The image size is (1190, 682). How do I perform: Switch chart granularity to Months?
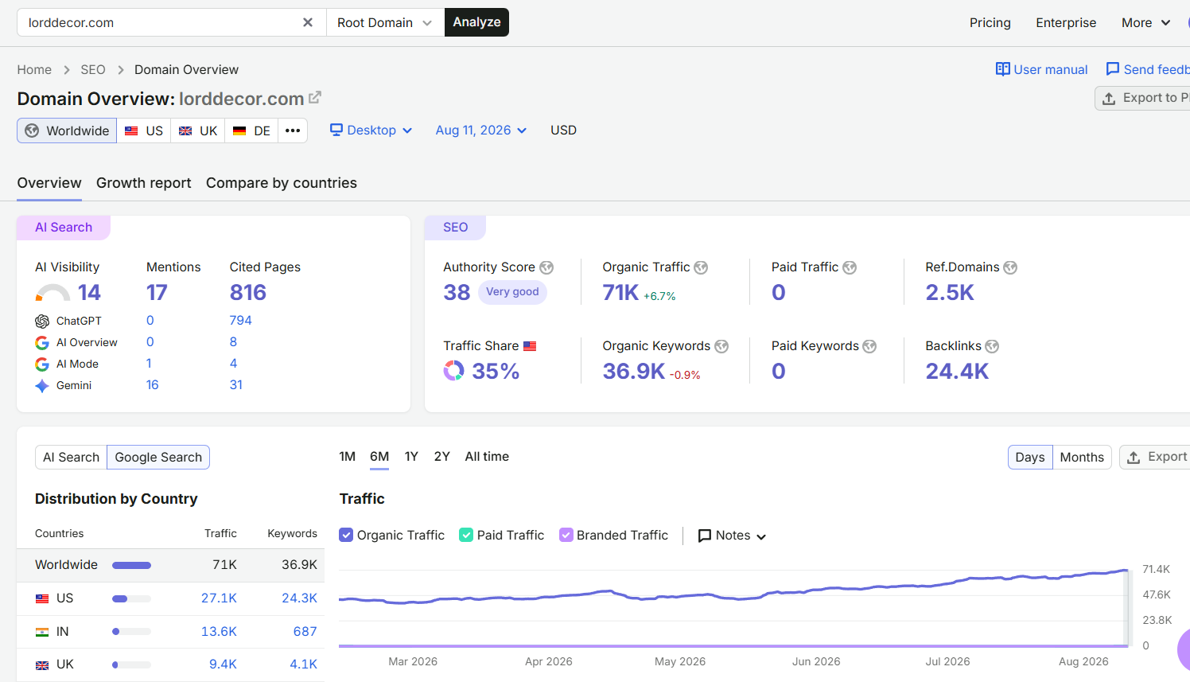click(x=1082, y=457)
